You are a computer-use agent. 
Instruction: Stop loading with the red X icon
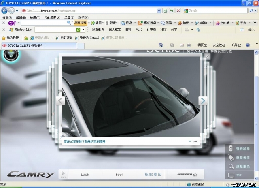point(178,11)
